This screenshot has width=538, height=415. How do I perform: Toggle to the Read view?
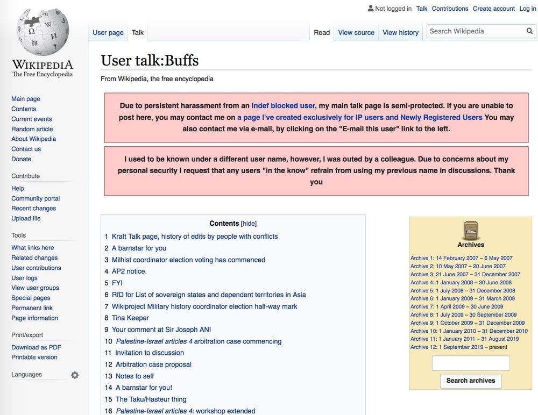[x=321, y=32]
